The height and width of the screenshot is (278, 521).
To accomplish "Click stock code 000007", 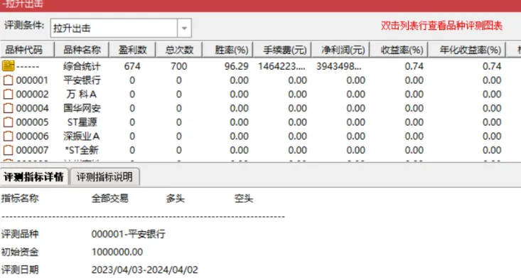I will (32, 150).
